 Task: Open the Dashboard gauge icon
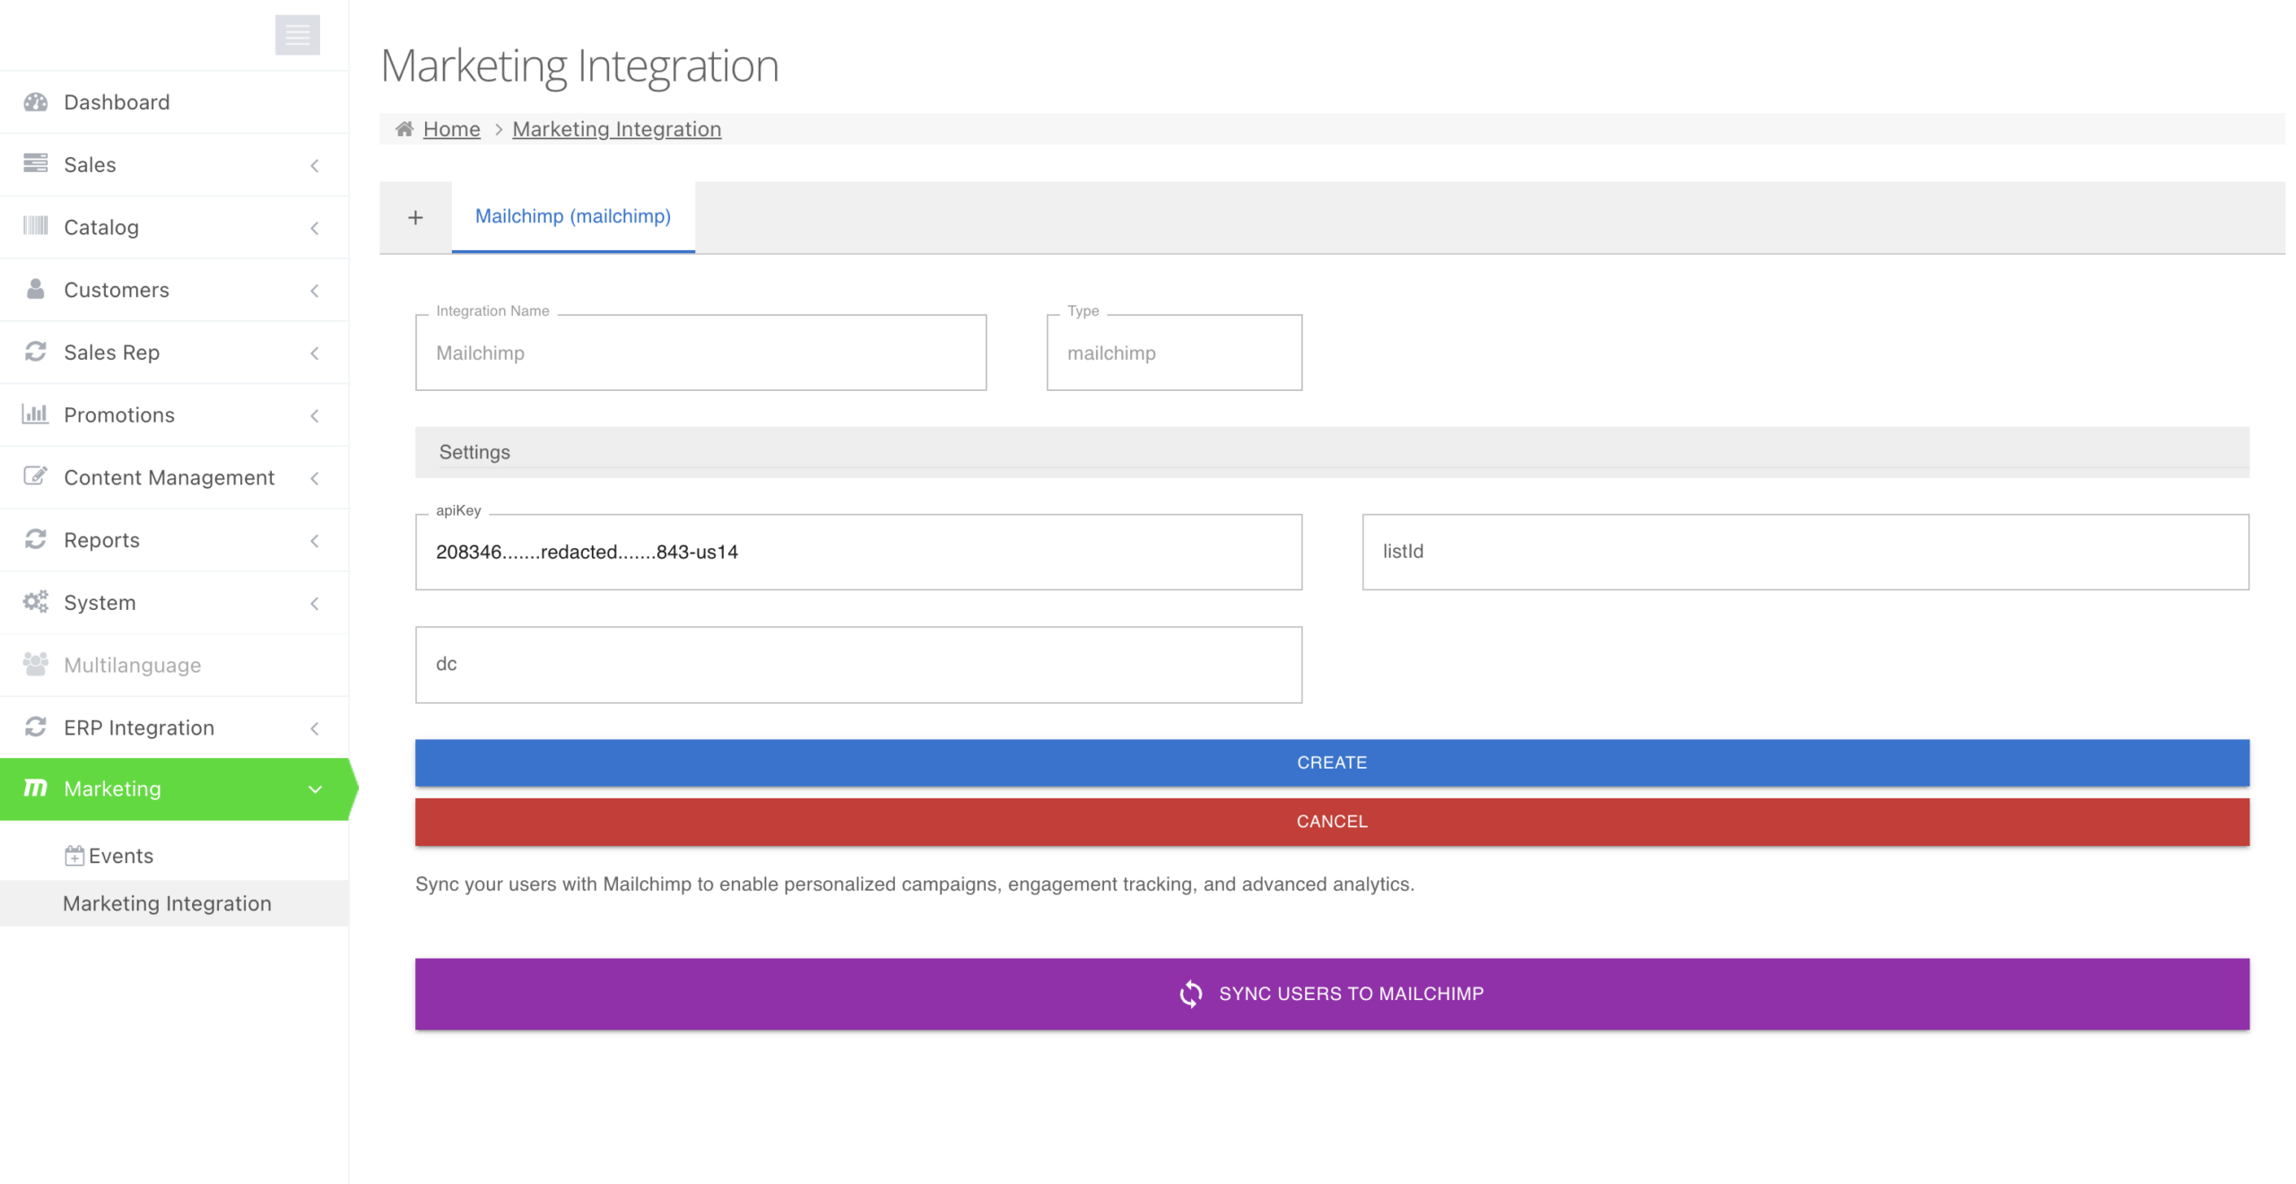point(35,102)
